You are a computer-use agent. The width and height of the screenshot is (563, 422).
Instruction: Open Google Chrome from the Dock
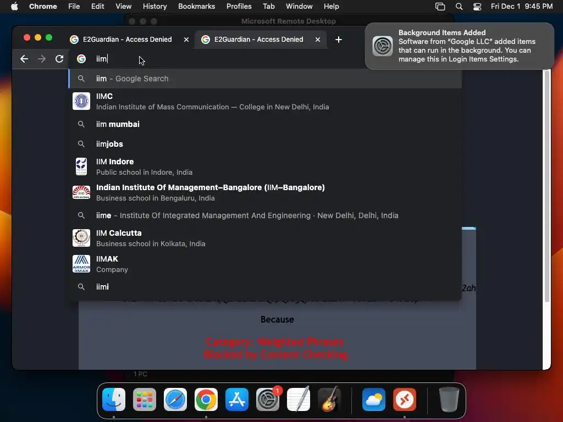click(x=206, y=399)
